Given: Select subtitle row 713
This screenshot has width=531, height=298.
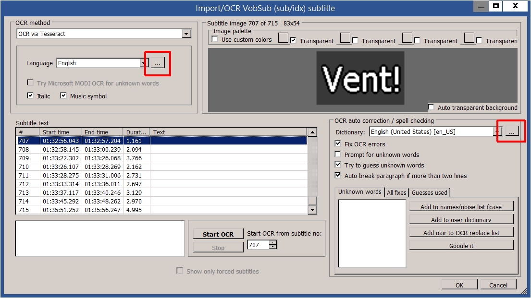Looking at the screenshot, I should pyautogui.click(x=162, y=192).
